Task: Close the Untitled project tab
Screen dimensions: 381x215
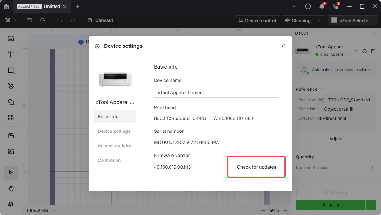Action: 65,6
